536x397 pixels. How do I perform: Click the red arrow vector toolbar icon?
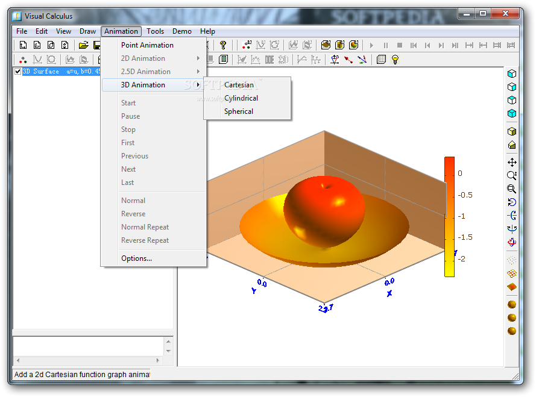coord(348,60)
